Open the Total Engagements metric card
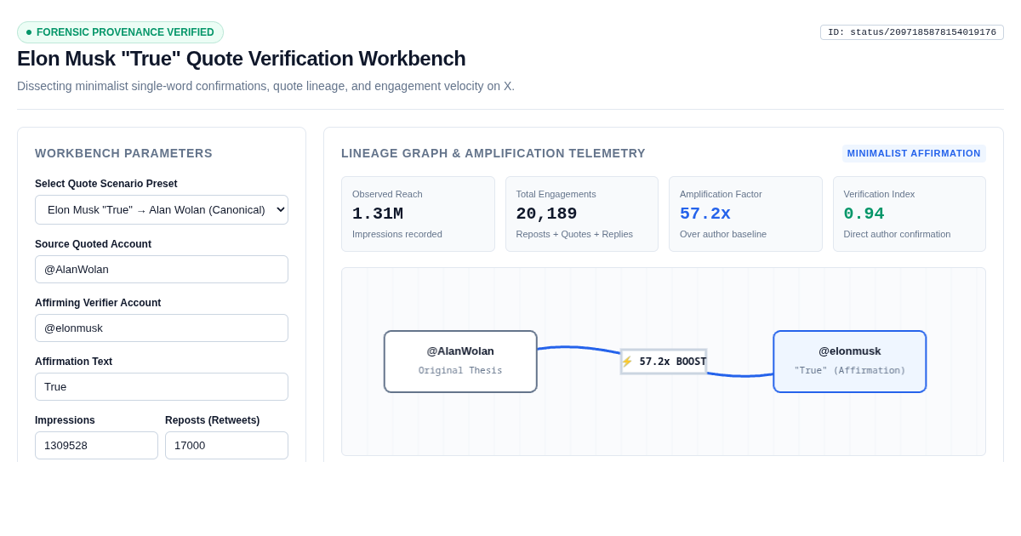The width and height of the screenshot is (1021, 536). pyautogui.click(x=582, y=214)
